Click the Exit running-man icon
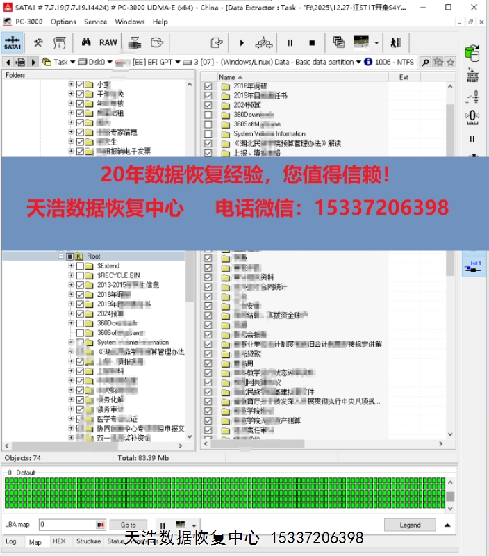This screenshot has width=489, height=556. 395,42
